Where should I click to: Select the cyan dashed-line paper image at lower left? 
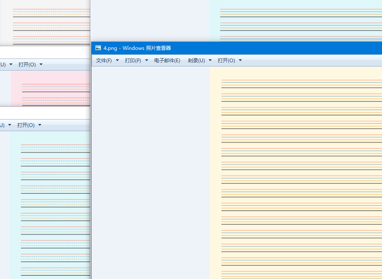pos(50,205)
